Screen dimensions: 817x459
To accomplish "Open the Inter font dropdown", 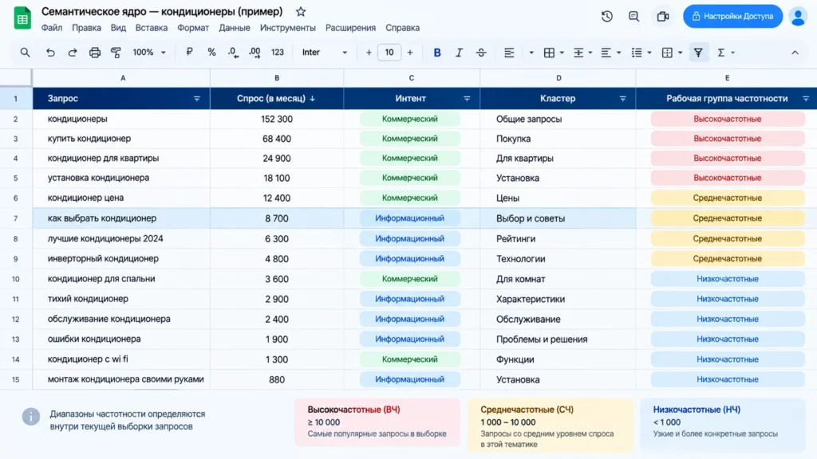I will [324, 52].
